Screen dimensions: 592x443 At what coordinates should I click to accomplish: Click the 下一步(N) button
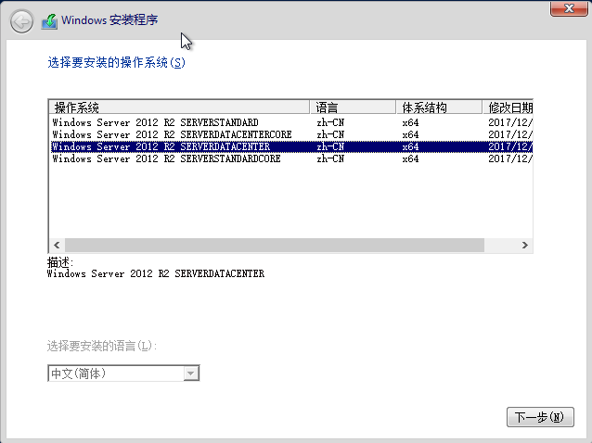click(540, 417)
